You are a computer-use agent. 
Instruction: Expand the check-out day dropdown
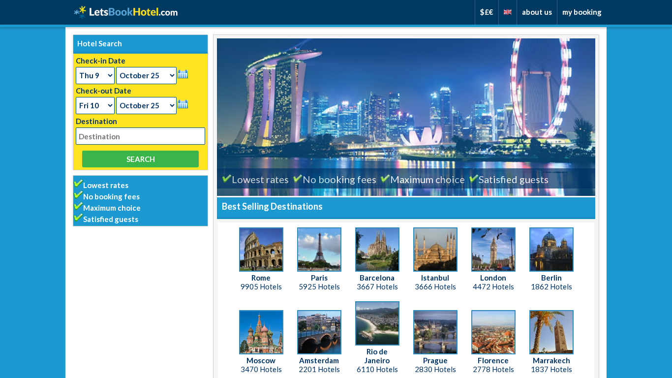tap(95, 106)
